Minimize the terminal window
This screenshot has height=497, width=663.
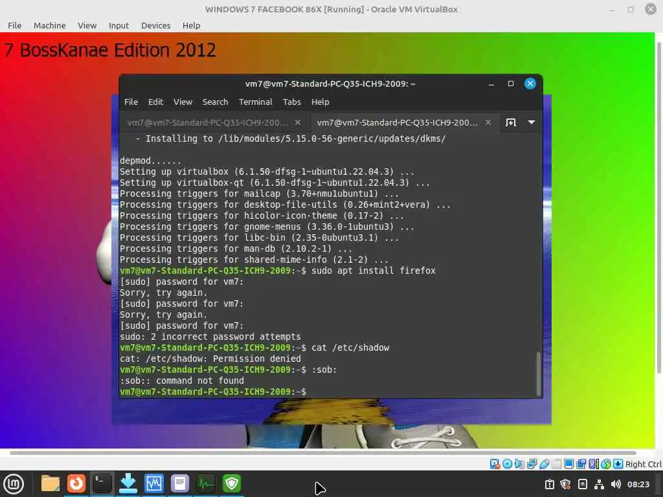pyautogui.click(x=491, y=84)
